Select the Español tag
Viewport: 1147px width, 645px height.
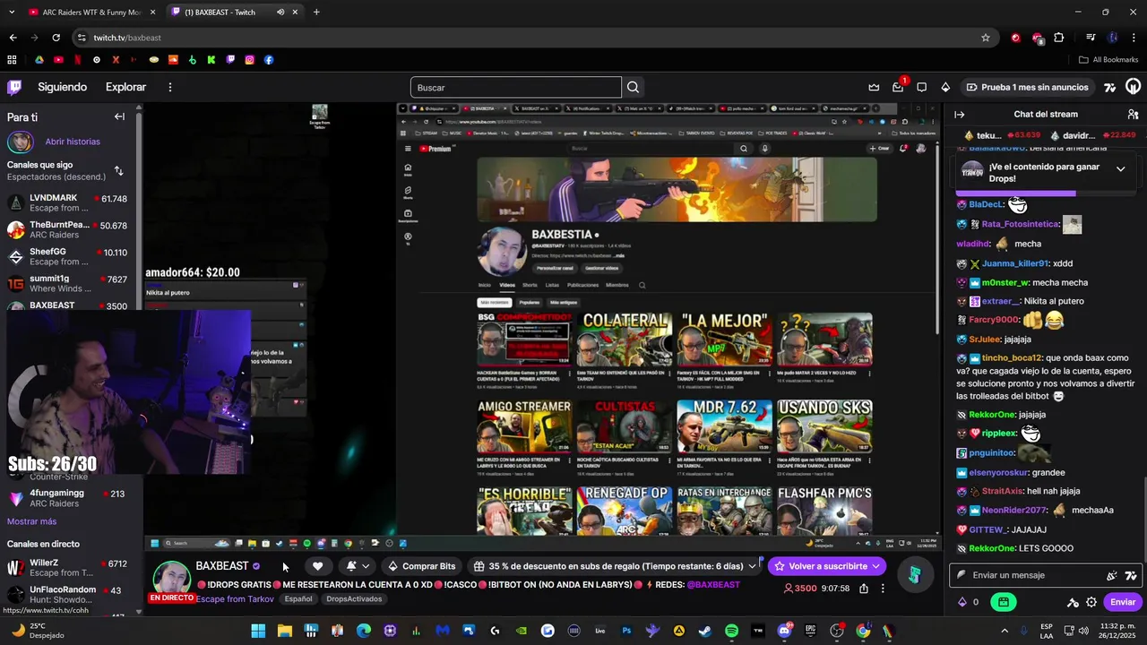pos(298,599)
